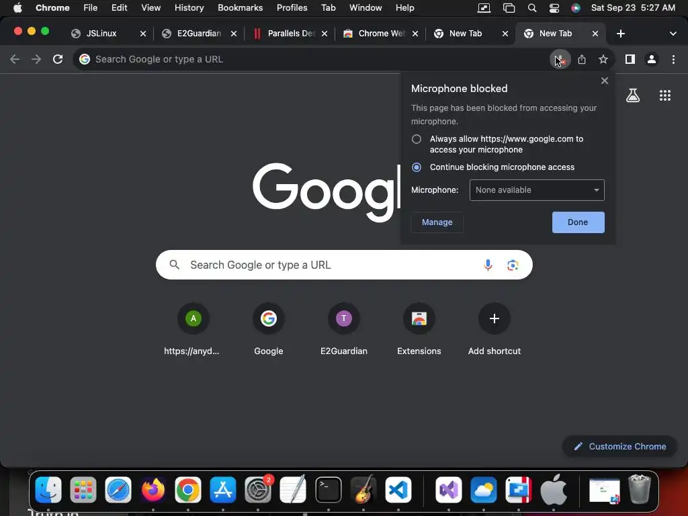The height and width of the screenshot is (516, 688).
Task: Switch to the Parallels Desktop tab
Action: point(292,34)
